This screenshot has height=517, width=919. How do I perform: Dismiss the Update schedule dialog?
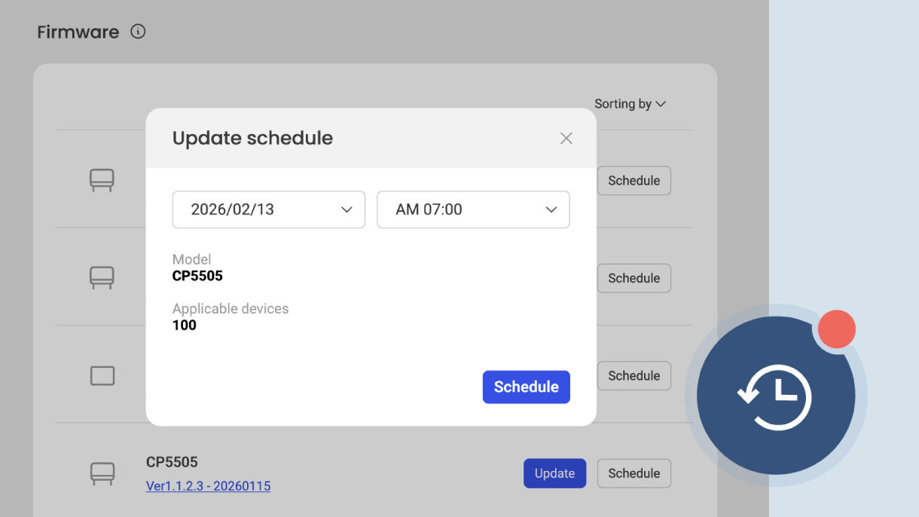pyautogui.click(x=566, y=138)
